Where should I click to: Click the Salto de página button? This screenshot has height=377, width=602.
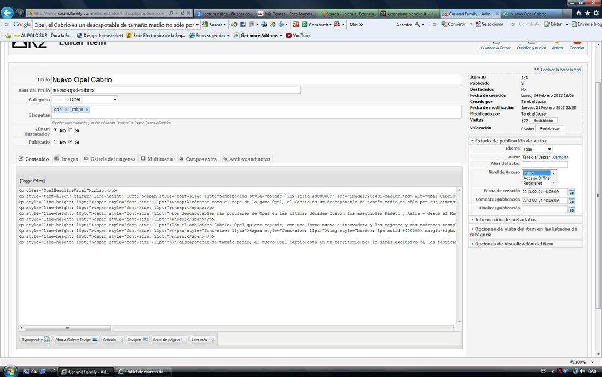click(x=170, y=340)
